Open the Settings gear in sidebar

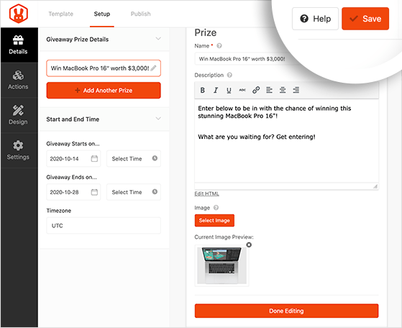[19, 150]
